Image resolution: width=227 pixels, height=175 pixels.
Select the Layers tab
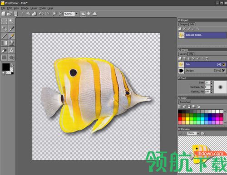(183, 54)
